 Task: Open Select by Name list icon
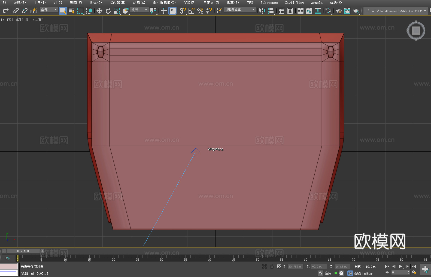[x=72, y=11]
